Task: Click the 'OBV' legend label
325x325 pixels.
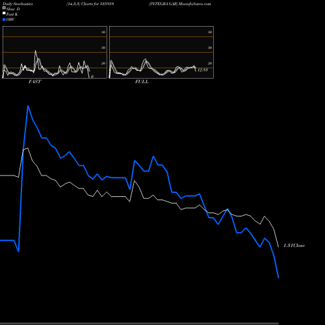Action: pos(10,19)
